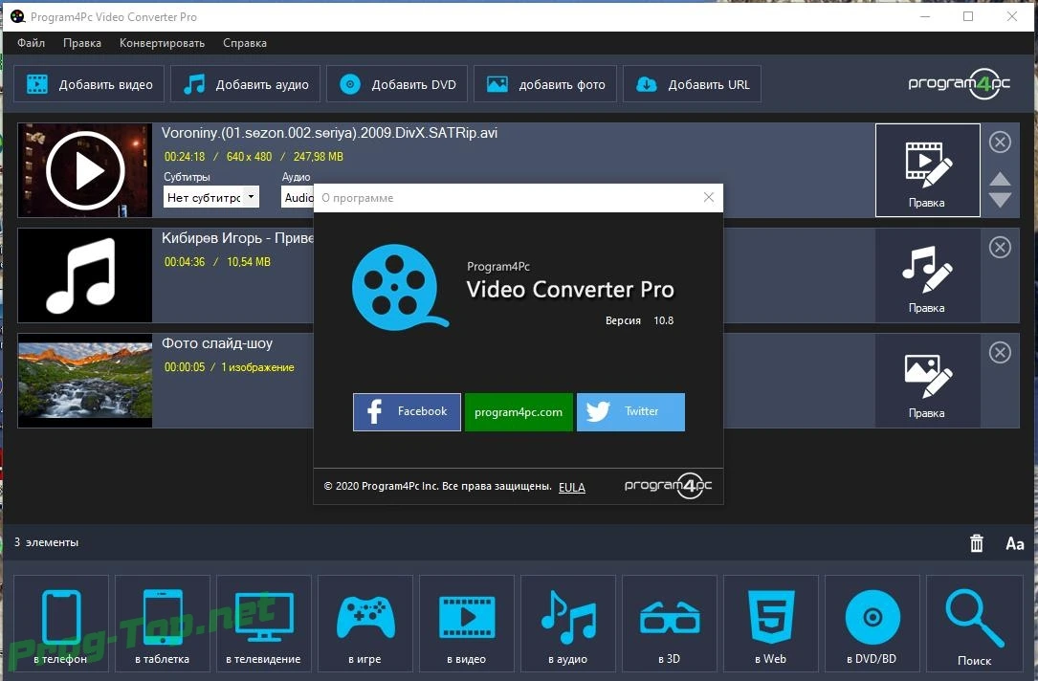The height and width of the screenshot is (681, 1038).
Task: Choose в 3D output format
Action: pyautogui.click(x=670, y=624)
